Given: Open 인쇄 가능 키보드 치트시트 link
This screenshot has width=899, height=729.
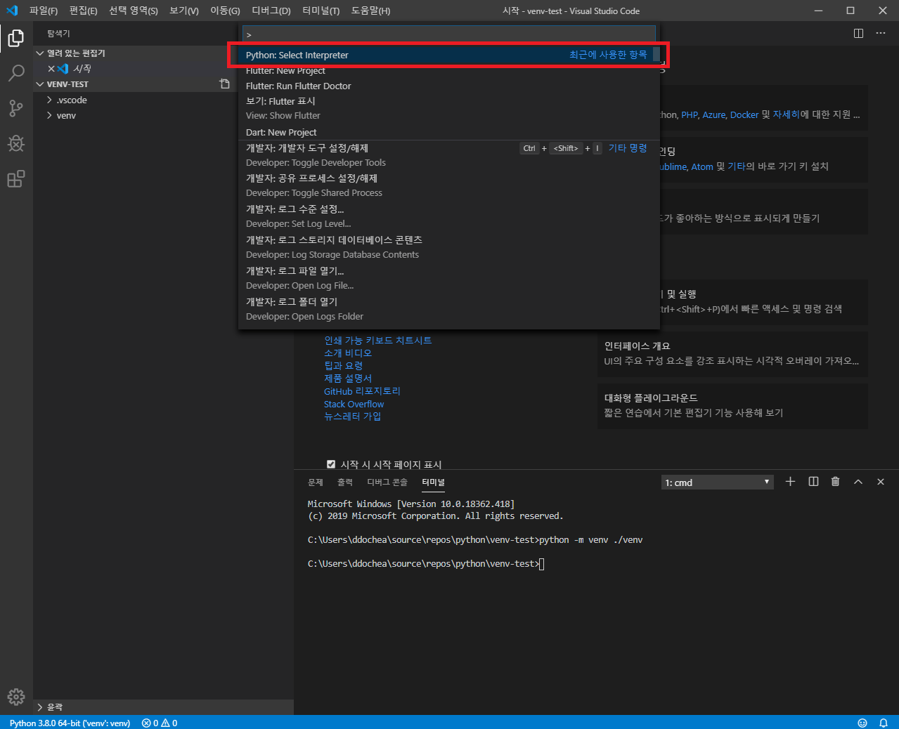Looking at the screenshot, I should pyautogui.click(x=378, y=340).
